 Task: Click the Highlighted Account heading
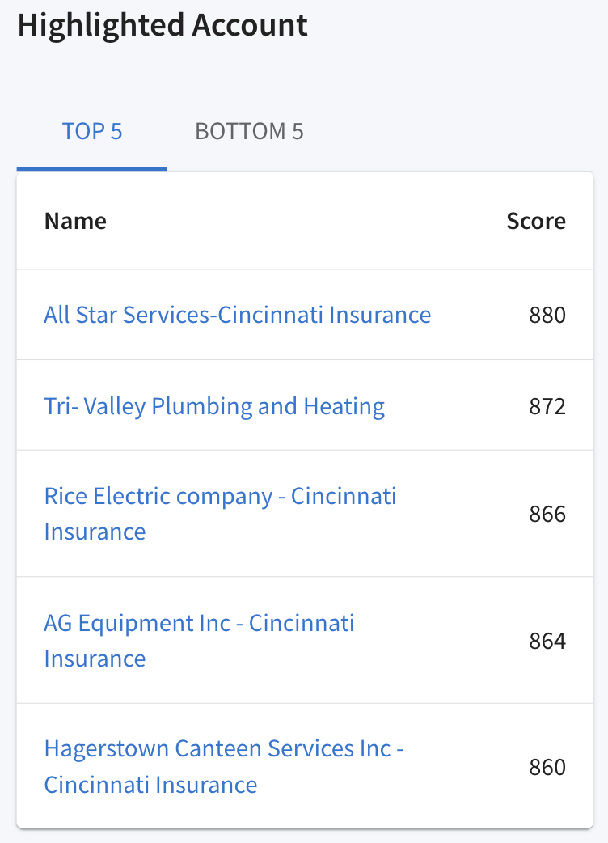point(163,26)
